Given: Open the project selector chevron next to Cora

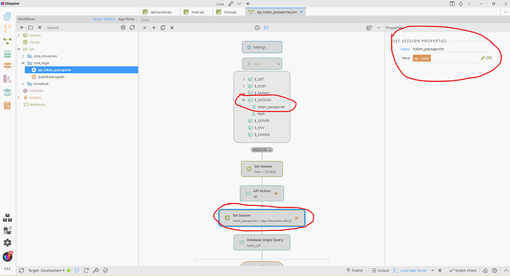Looking at the screenshot, I should [239, 4].
